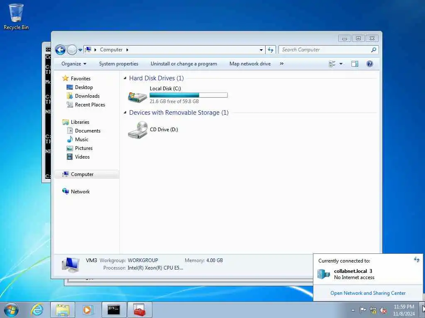Click the Libraries folder icon

click(65, 122)
